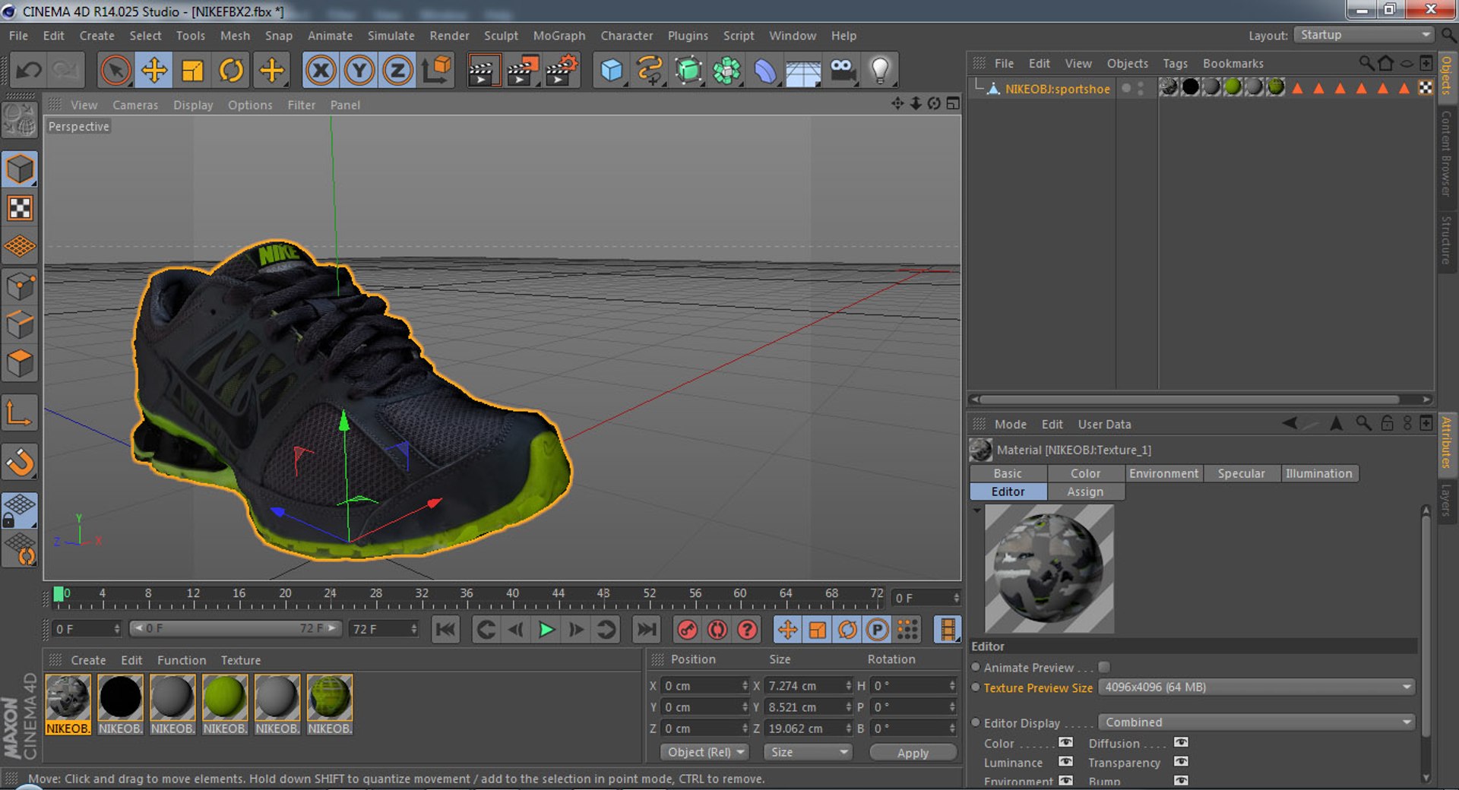The height and width of the screenshot is (790, 1459).
Task: Open the Material manager Function menu
Action: point(181,660)
